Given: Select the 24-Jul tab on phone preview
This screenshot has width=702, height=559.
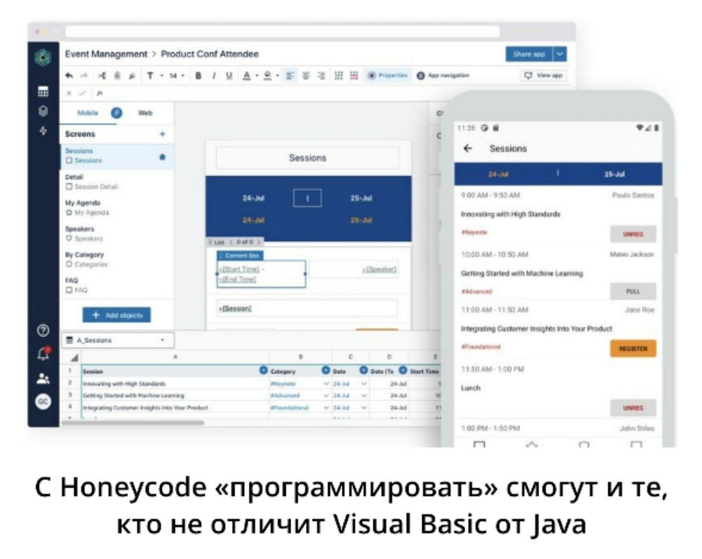Looking at the screenshot, I should [x=498, y=174].
